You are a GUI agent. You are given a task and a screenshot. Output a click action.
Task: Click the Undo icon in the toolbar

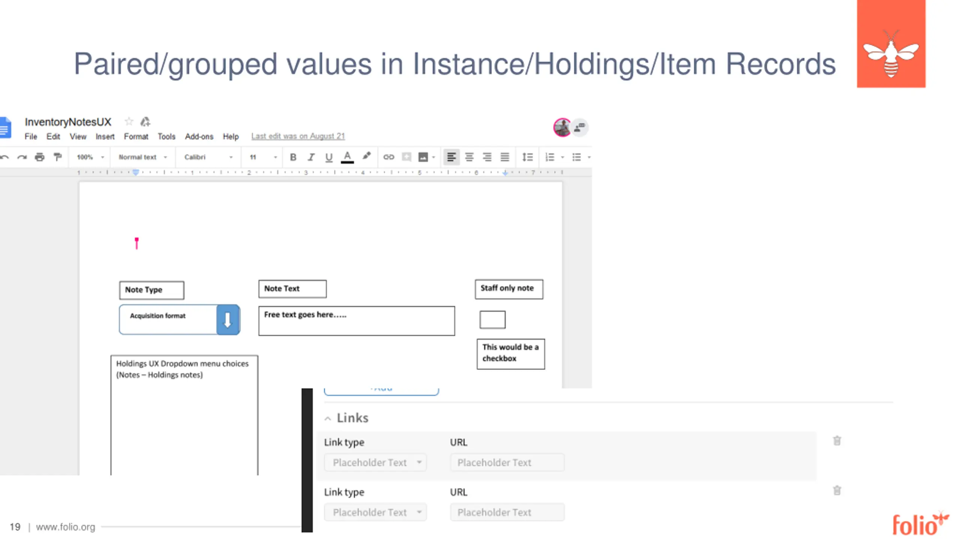coord(4,157)
